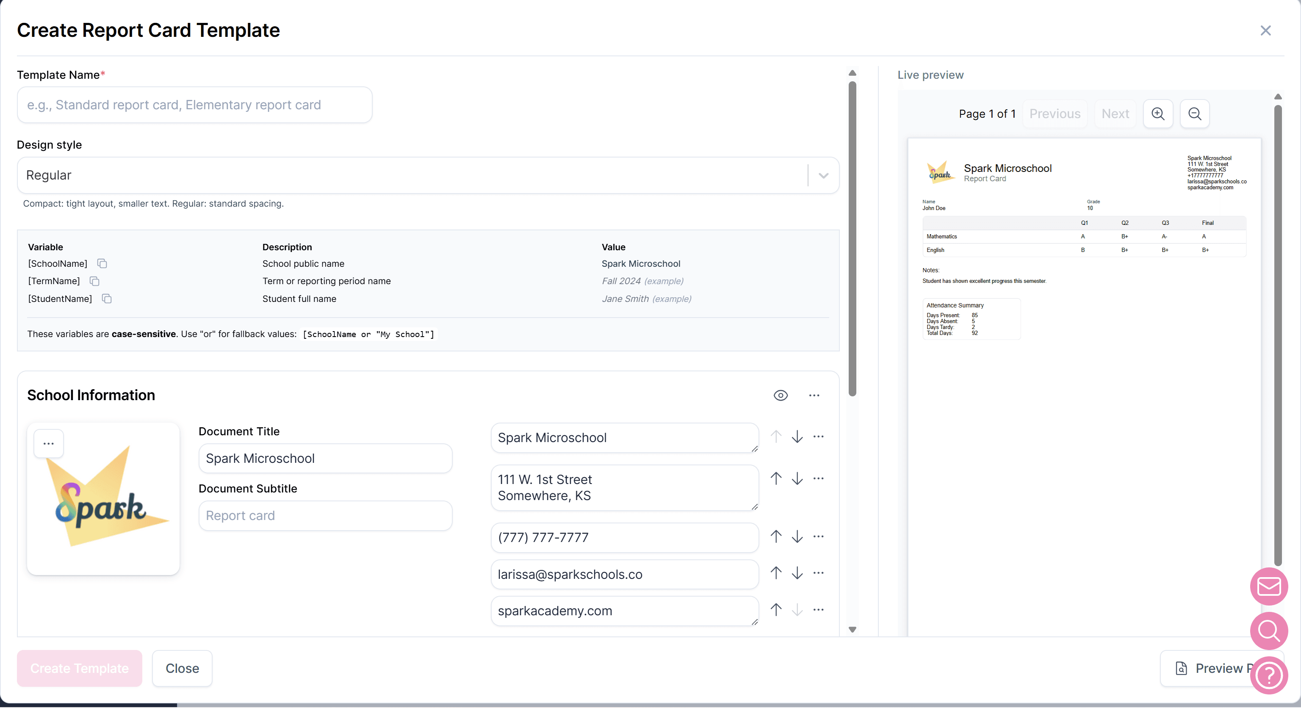Open the pink mail chat widget
Viewport: 1301px width, 708px height.
coord(1269,587)
